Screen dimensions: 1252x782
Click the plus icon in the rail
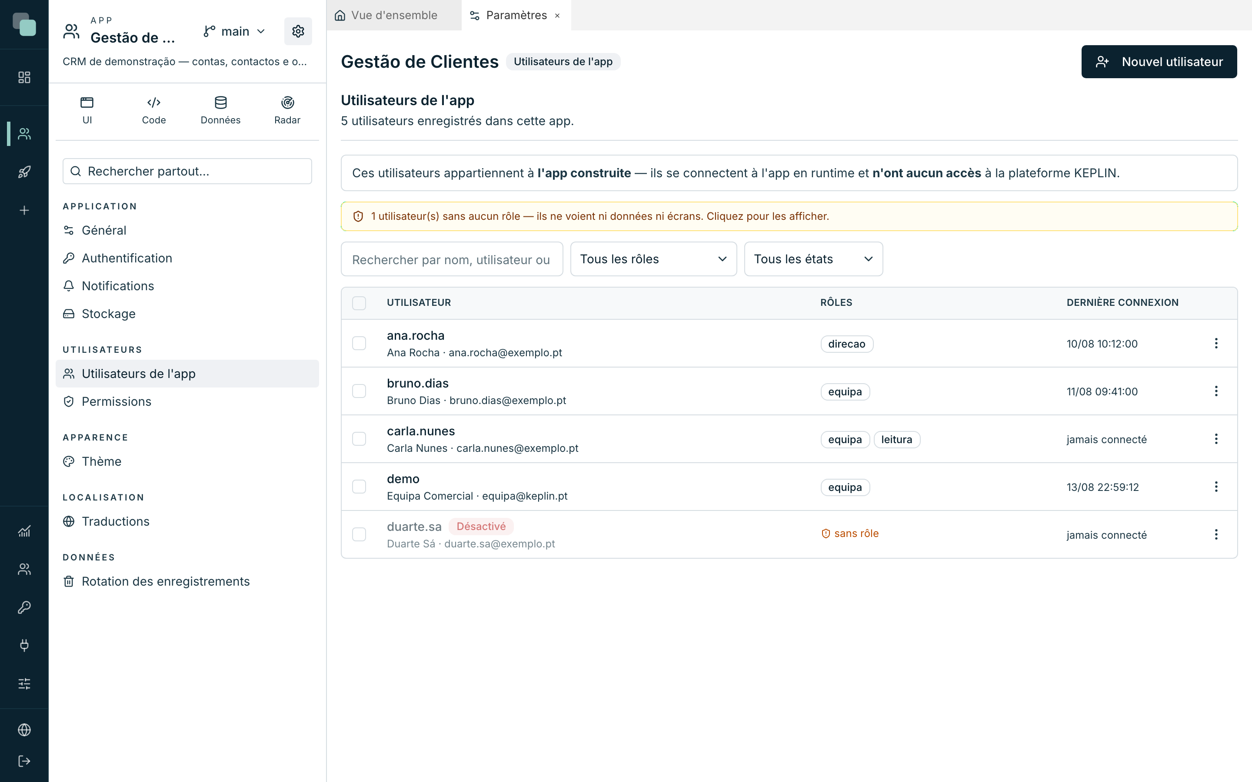(24, 211)
